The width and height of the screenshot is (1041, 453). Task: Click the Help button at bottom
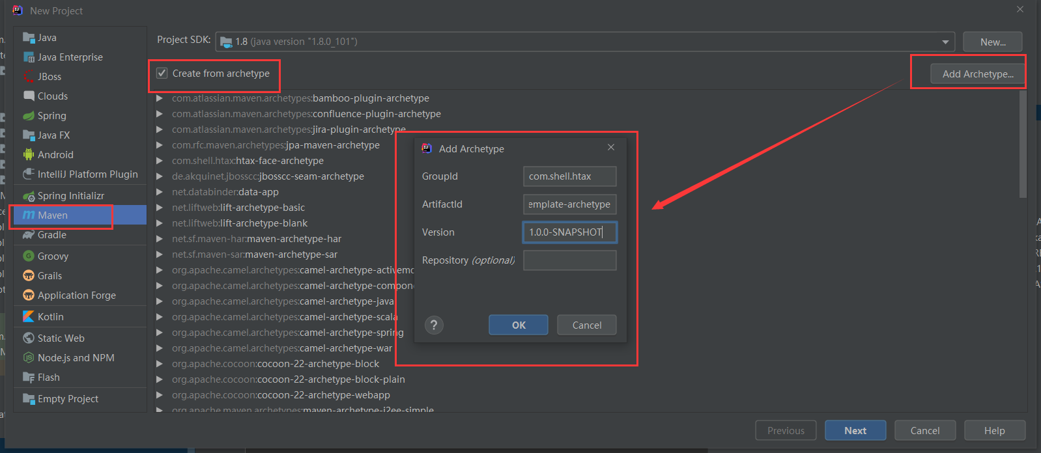(x=995, y=430)
